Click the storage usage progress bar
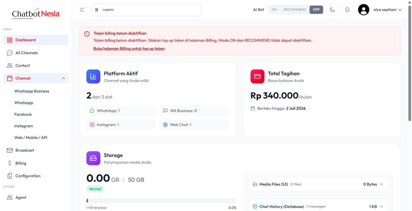This screenshot has height=211, width=412. coord(161,200)
